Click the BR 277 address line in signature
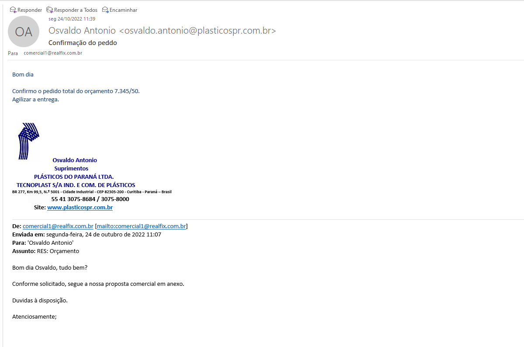Screen dimensions: 524x347 click(92, 192)
